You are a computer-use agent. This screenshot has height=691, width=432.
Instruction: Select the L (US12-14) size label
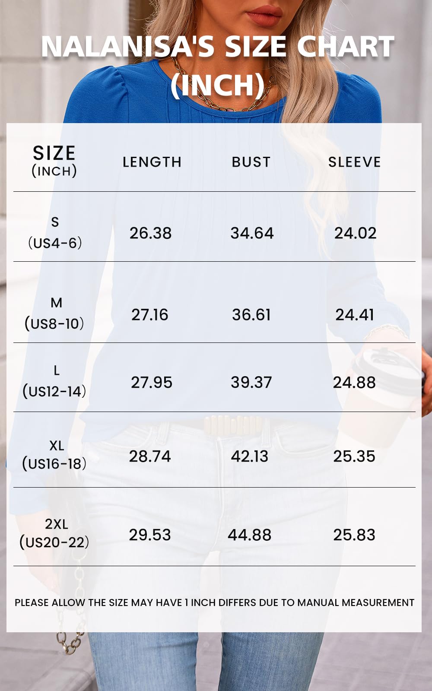(55, 381)
